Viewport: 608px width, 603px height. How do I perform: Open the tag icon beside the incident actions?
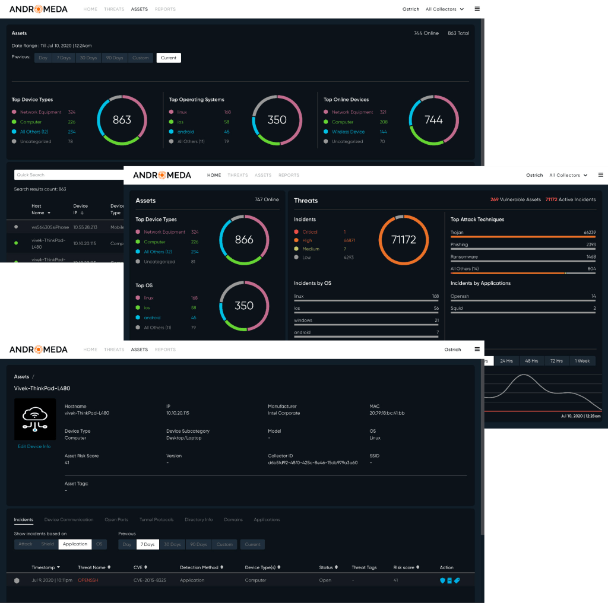tap(457, 580)
